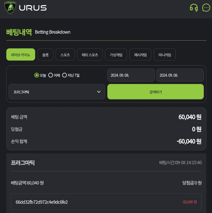This screenshot has width=212, height=213.
Task: Click the URUS brand text
Action: (x=33, y=8)
